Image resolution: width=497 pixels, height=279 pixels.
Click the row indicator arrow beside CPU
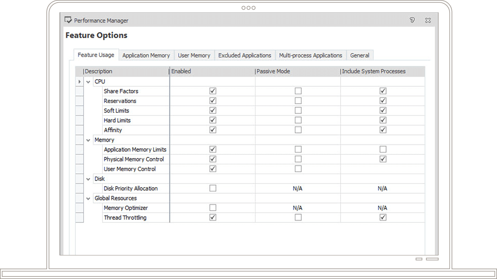79,82
